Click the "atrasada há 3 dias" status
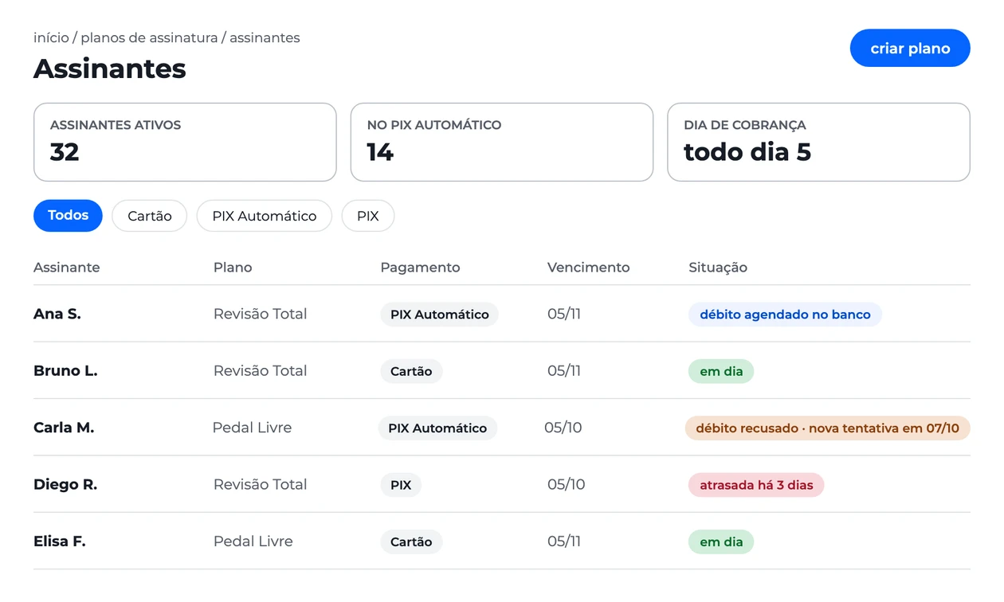Image resolution: width=1004 pixels, height=602 pixels. [756, 485]
